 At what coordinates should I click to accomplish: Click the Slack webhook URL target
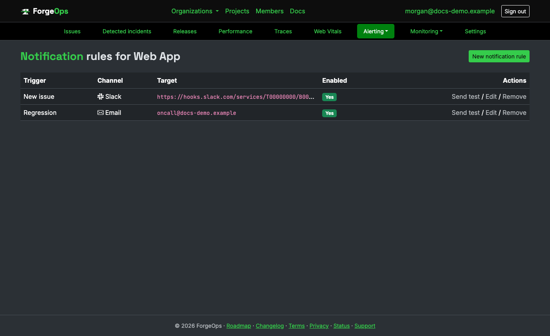point(236,97)
